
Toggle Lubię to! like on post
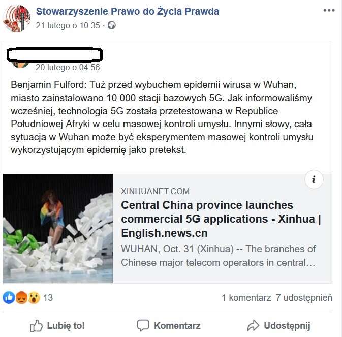coord(57,326)
